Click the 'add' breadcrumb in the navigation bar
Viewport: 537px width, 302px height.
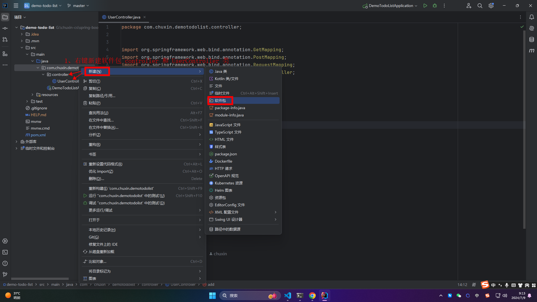coord(211,285)
